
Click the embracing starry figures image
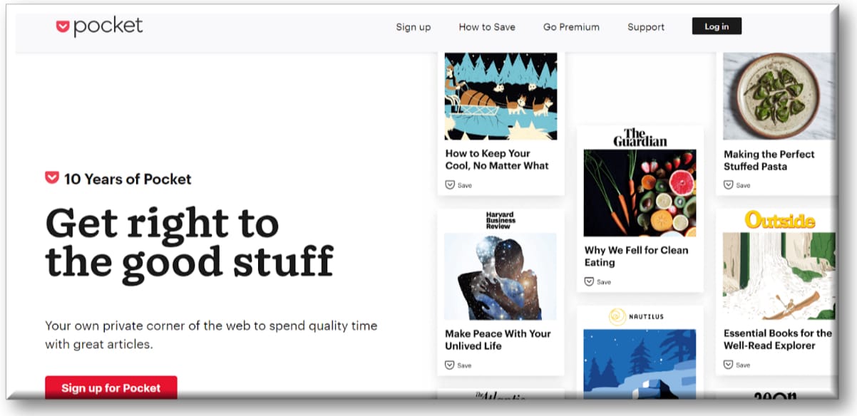(x=501, y=276)
